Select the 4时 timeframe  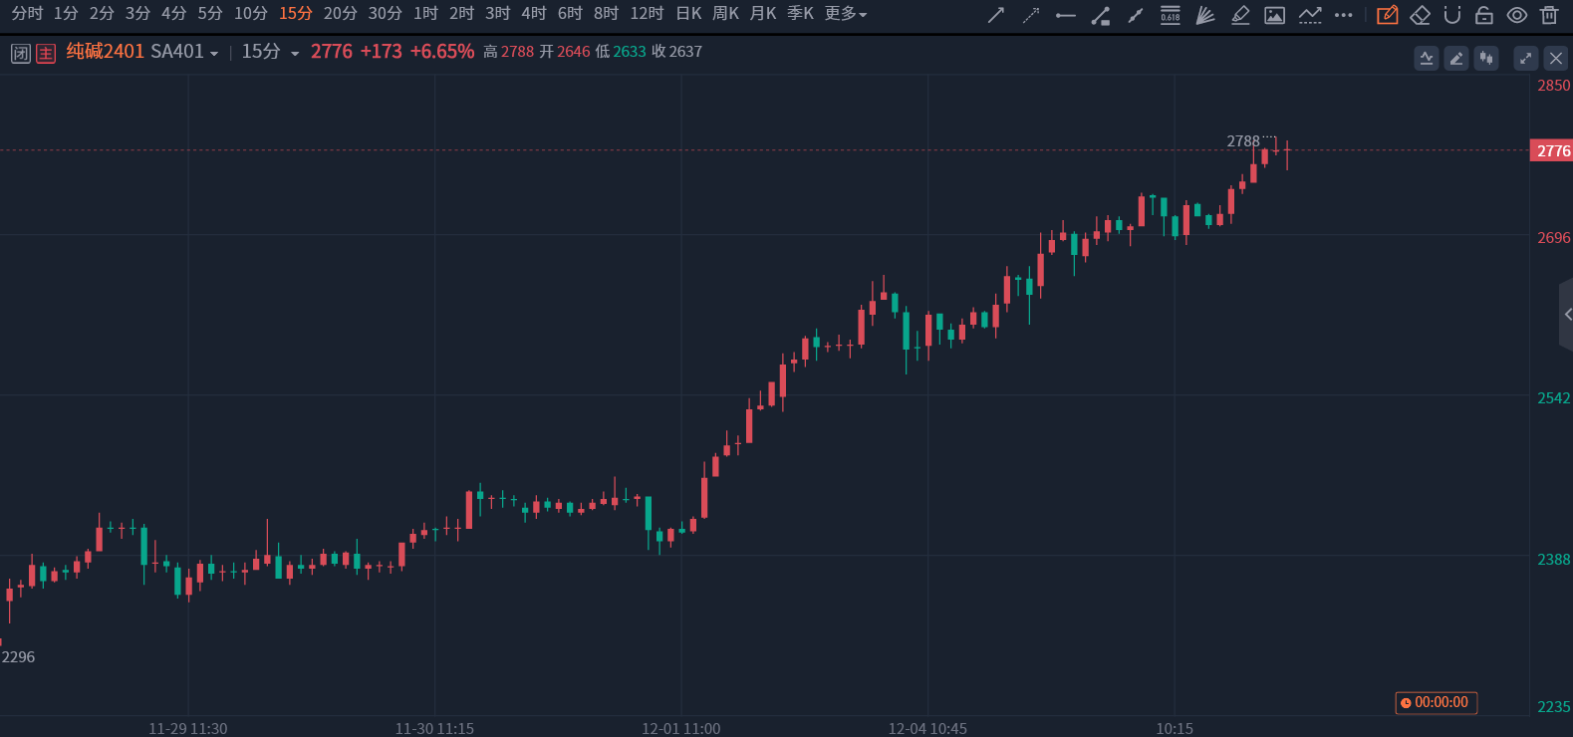(x=534, y=14)
